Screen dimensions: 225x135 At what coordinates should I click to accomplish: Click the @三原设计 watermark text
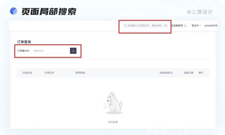[x=200, y=12]
